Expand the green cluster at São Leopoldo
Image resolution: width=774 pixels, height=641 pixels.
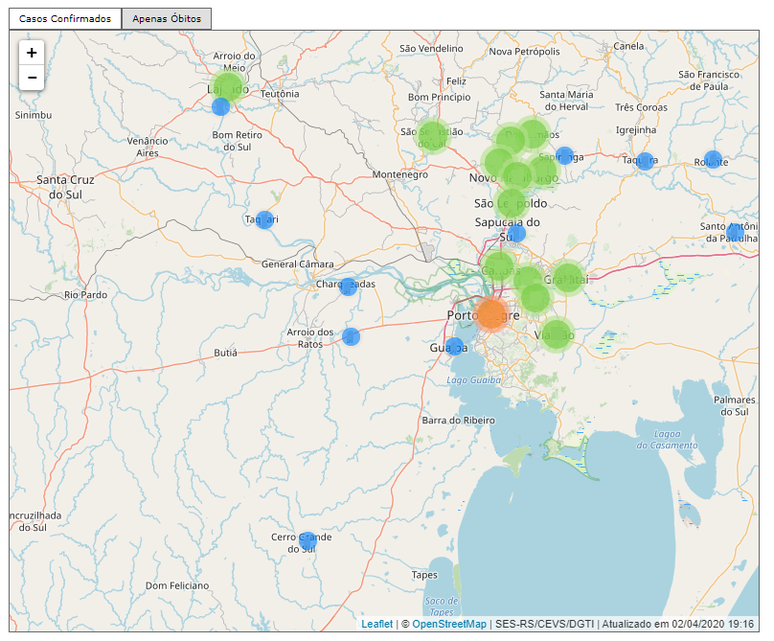[512, 202]
